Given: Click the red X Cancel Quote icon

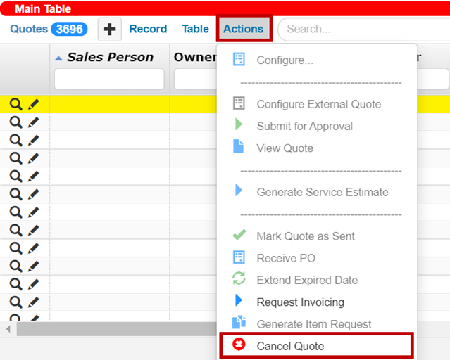Looking at the screenshot, I should coord(238,345).
